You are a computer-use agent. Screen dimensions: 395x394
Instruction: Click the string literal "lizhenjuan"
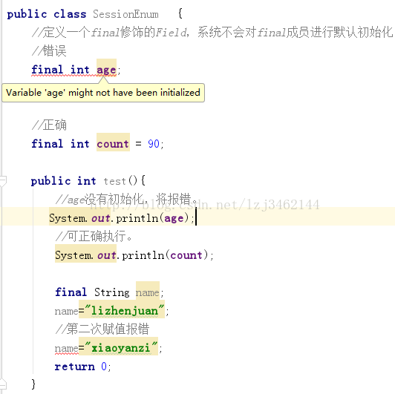[125, 311]
